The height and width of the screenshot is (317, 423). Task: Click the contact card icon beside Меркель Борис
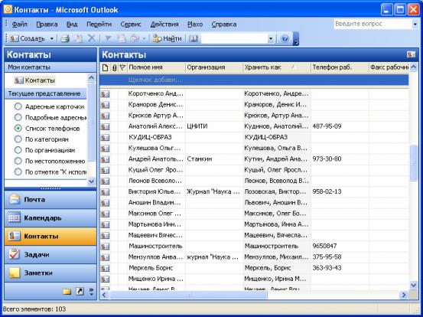pos(105,268)
